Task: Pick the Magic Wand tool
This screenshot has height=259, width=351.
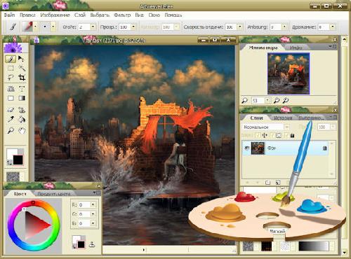Action: coord(22,68)
